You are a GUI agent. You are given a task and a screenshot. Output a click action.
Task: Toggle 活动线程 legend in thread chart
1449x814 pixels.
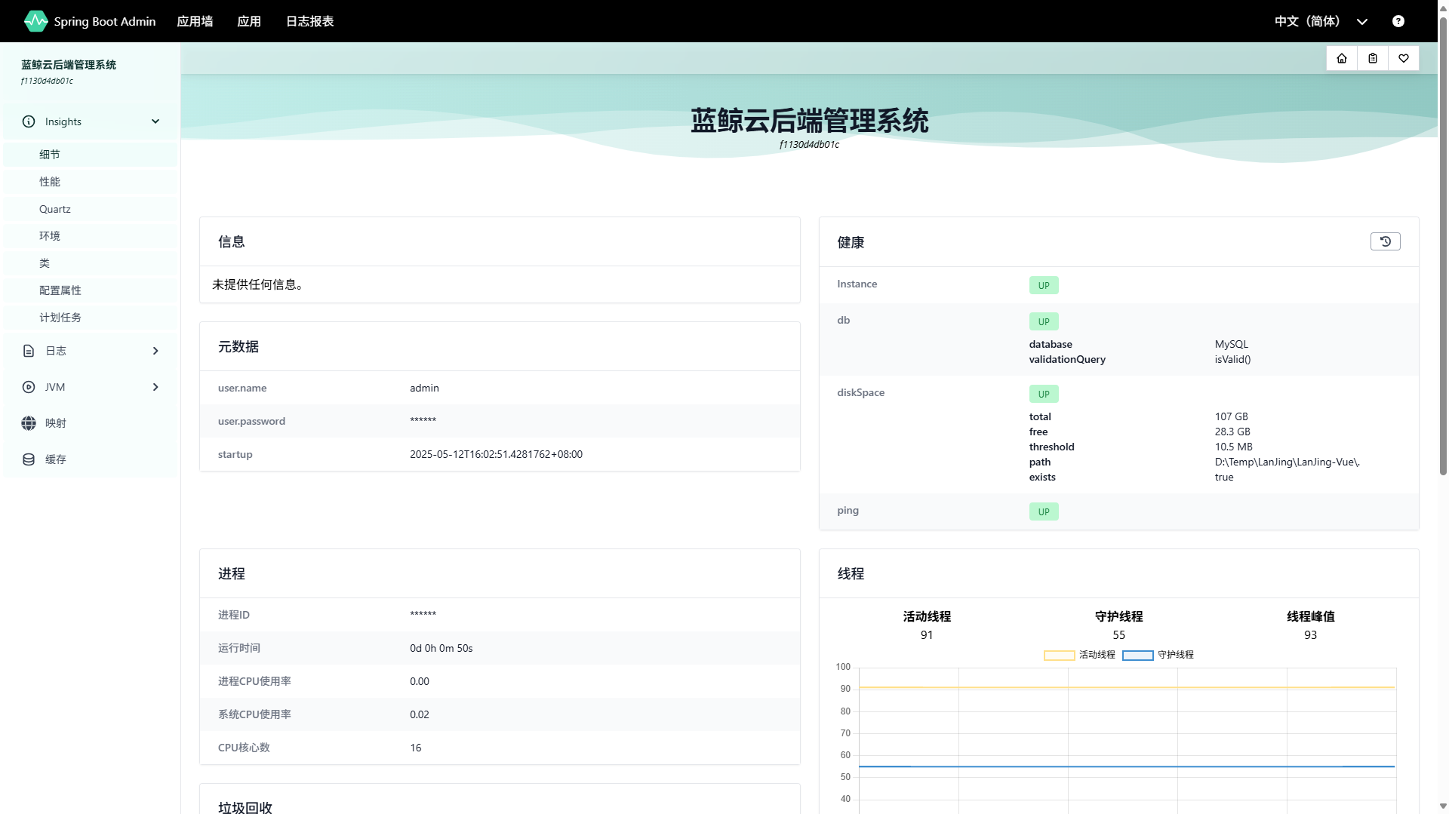click(1079, 655)
